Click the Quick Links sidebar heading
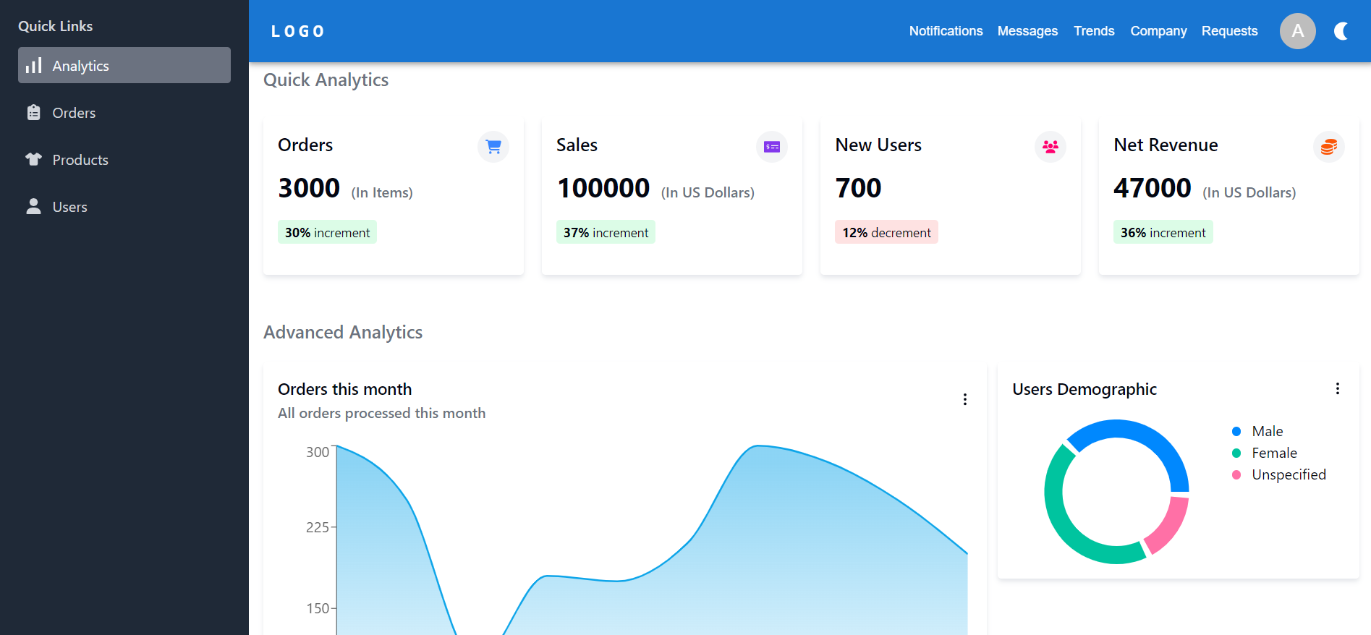1371x635 pixels. point(55,26)
